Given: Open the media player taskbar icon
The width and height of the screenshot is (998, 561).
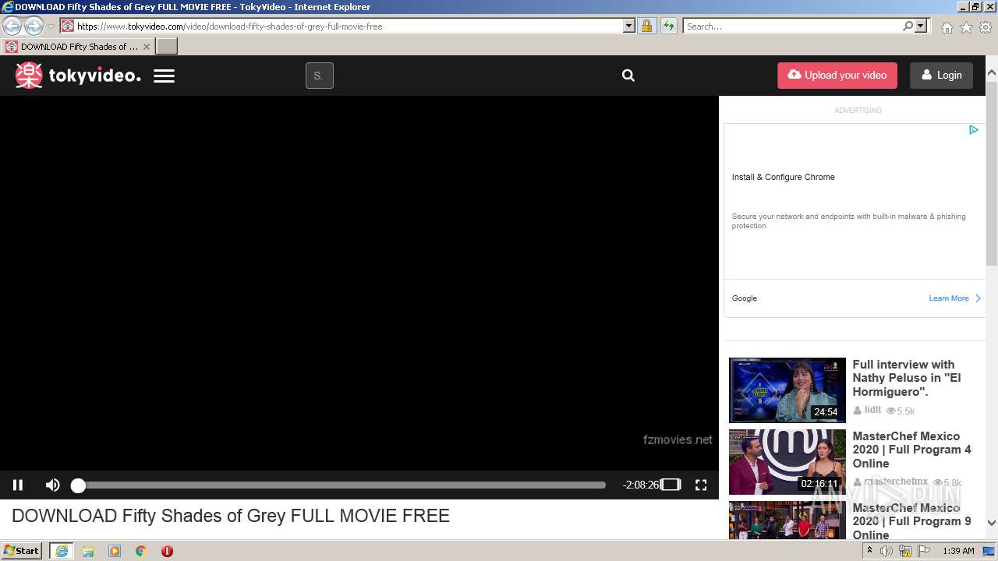Looking at the screenshot, I should click(x=115, y=551).
